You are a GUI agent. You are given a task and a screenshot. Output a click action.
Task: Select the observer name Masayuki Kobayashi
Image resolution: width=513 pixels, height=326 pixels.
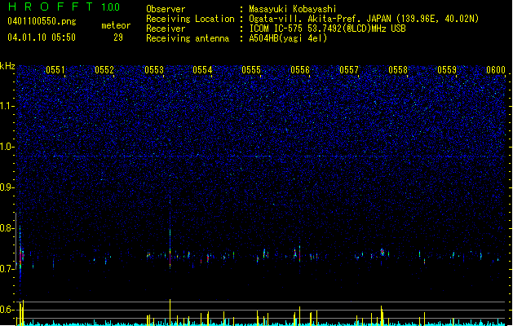293,9
